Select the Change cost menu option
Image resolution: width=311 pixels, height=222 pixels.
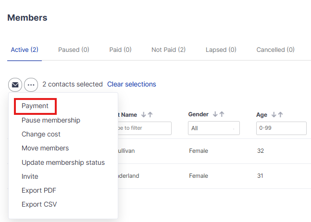pyautogui.click(x=41, y=134)
